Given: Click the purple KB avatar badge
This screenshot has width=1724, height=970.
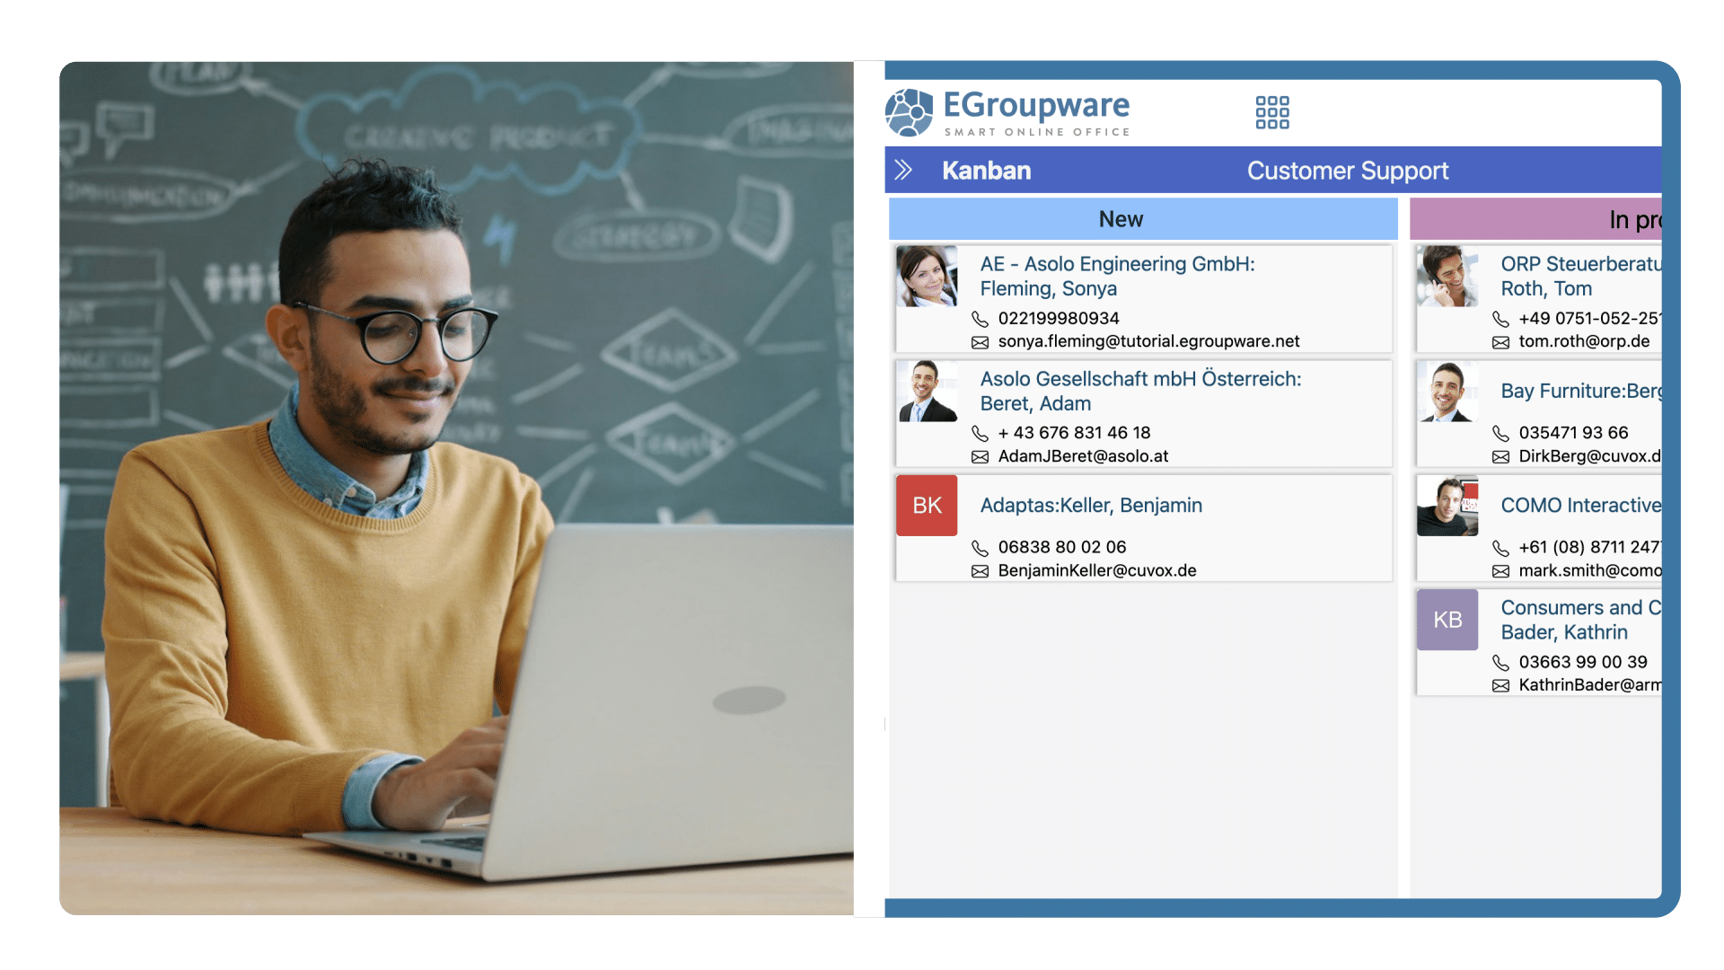Looking at the screenshot, I should [1447, 620].
